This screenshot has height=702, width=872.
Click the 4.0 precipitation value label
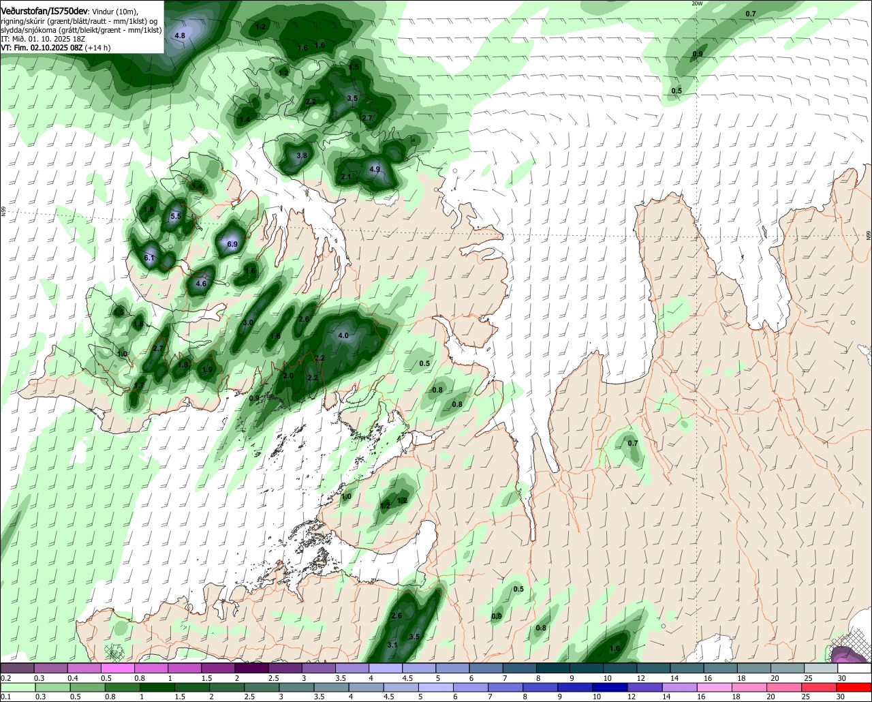click(x=343, y=335)
